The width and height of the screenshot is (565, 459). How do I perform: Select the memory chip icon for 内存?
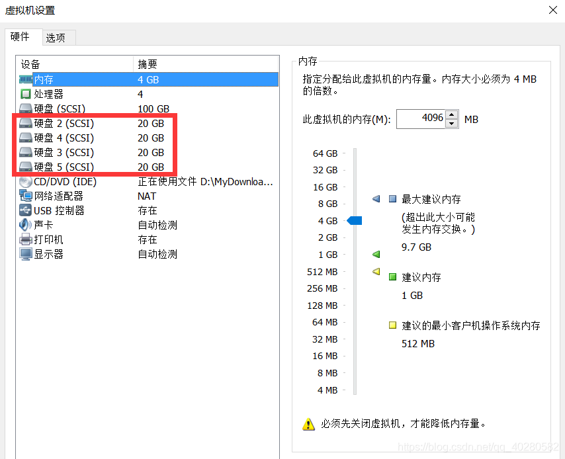tap(26, 79)
